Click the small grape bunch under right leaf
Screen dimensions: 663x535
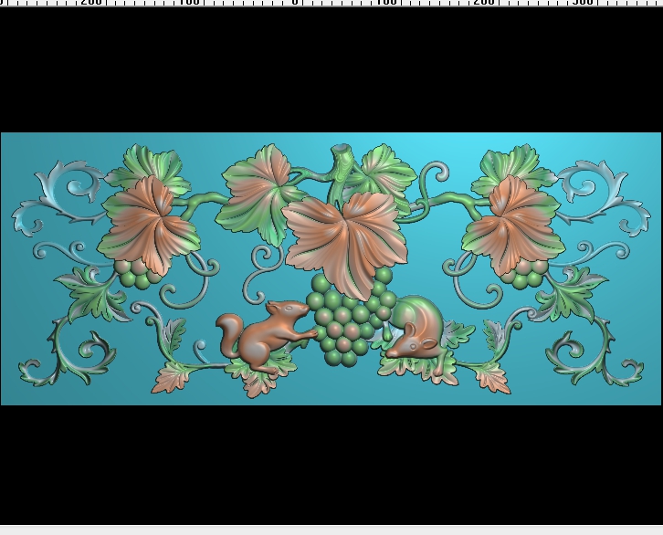pyautogui.click(x=524, y=275)
